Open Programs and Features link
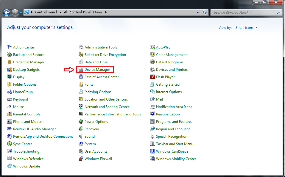The height and width of the screenshot is (177, 285). 174,122
